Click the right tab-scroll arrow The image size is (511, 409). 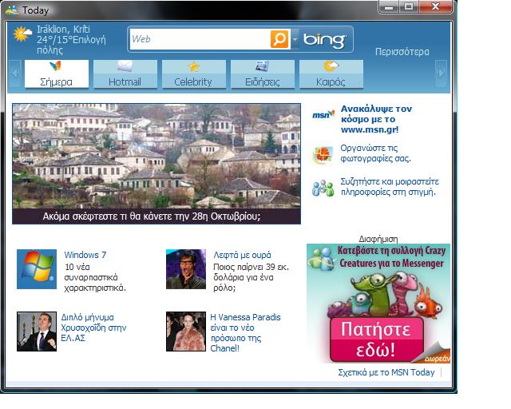441,73
